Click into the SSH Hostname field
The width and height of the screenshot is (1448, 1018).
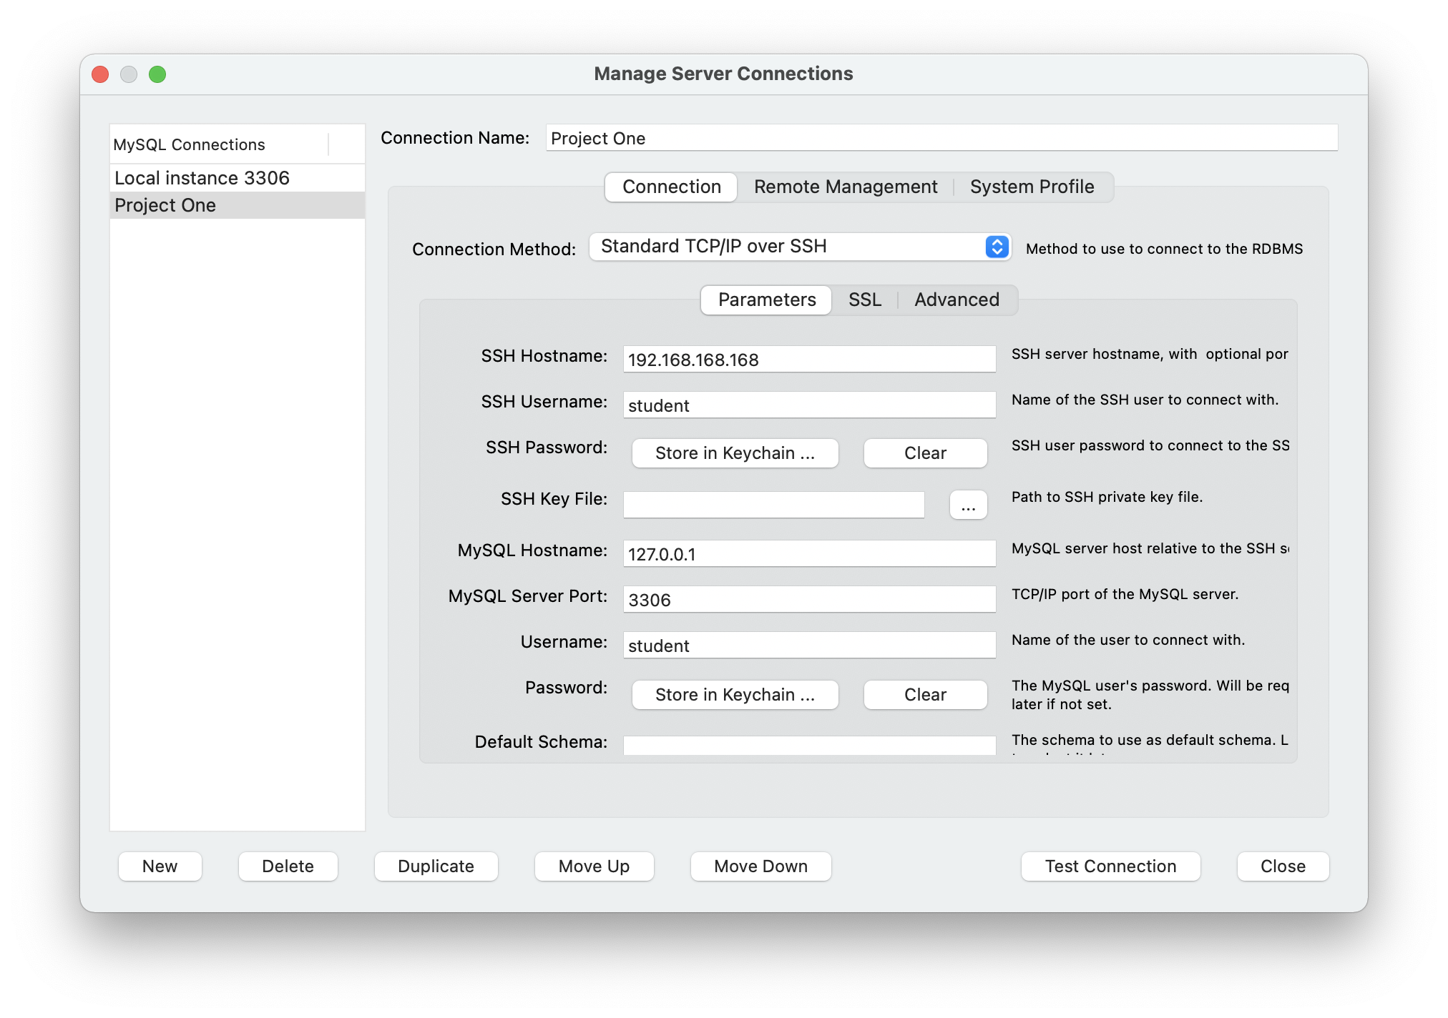[808, 360]
